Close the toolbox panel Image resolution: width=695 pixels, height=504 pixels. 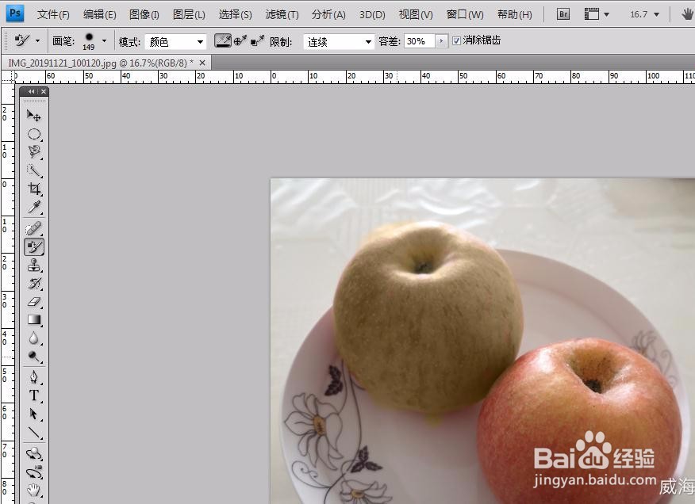44,91
